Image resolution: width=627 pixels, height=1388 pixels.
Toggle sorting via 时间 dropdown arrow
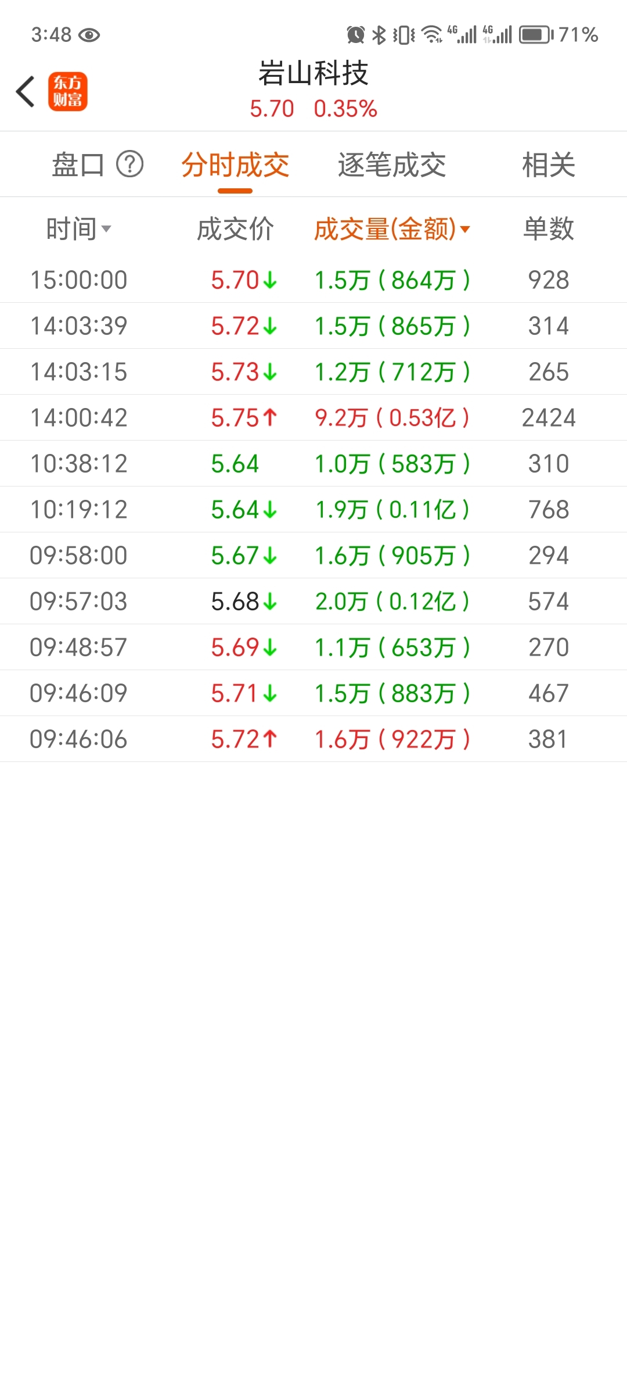coord(106,229)
